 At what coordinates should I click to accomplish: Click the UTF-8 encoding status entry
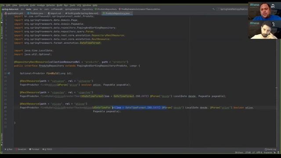tap(259, 152)
